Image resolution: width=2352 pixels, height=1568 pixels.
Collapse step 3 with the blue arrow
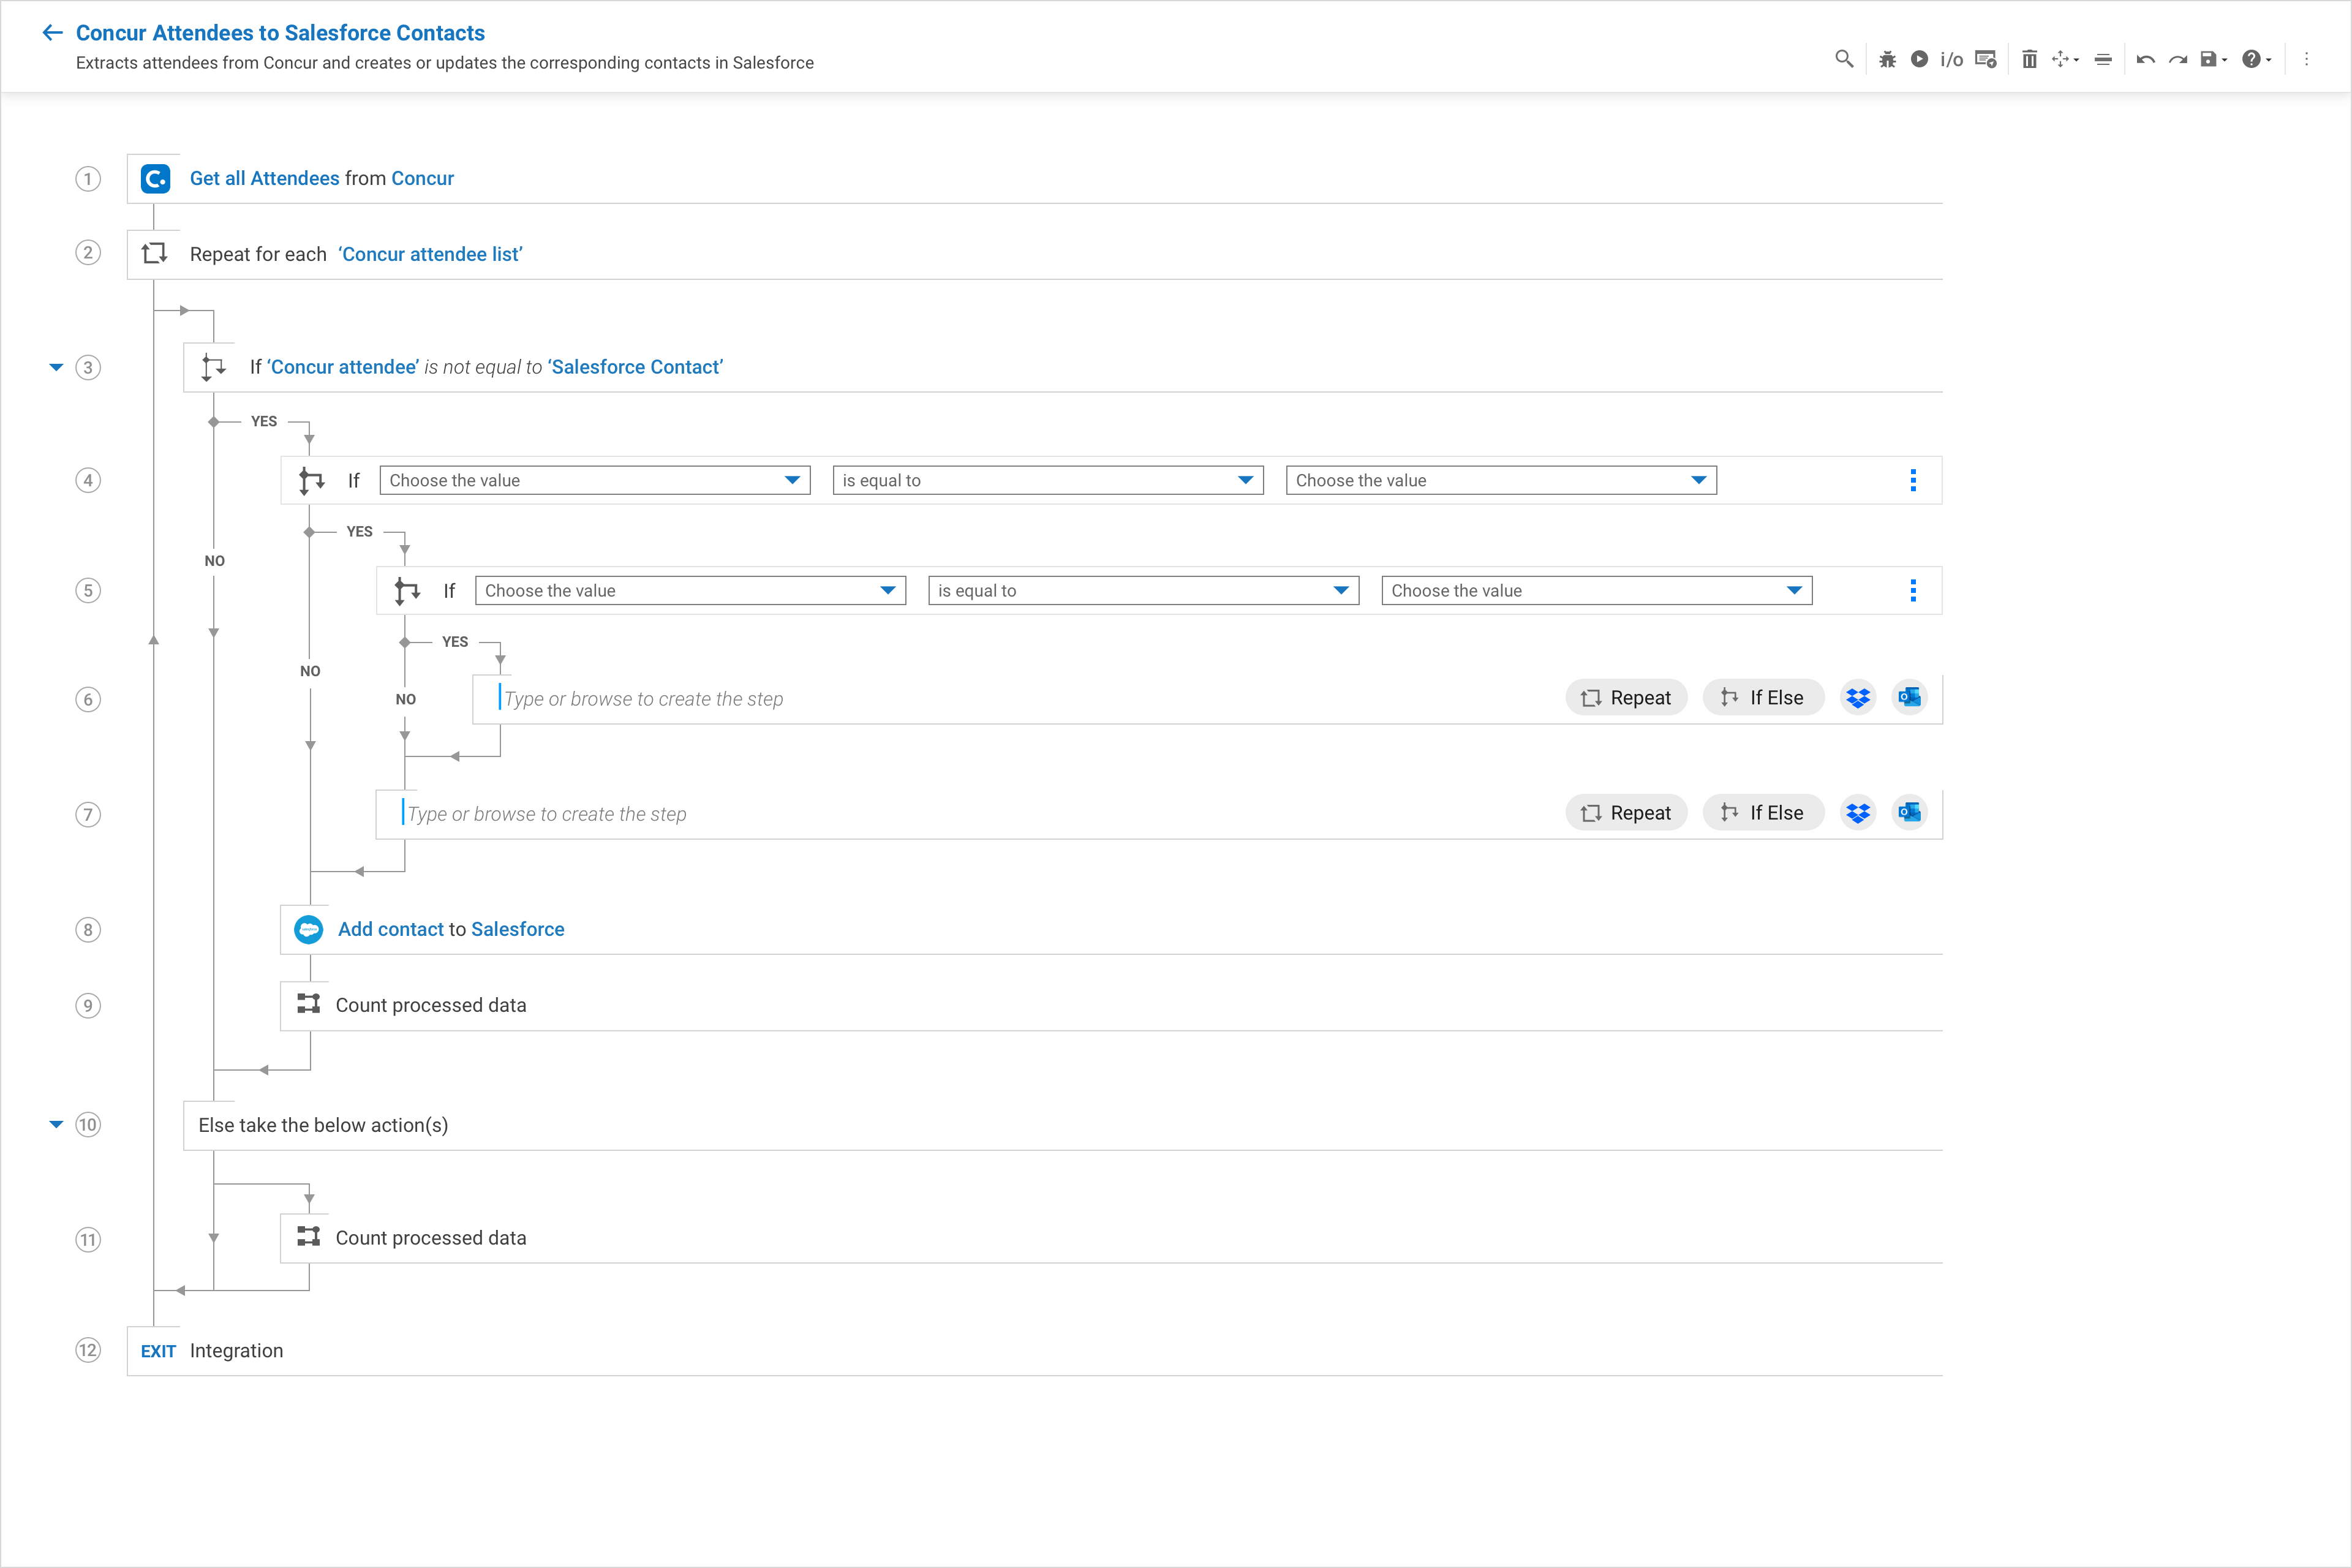click(56, 367)
